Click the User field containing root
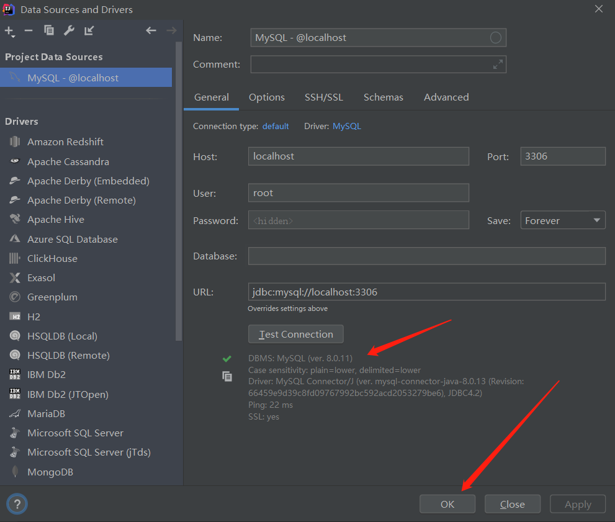The width and height of the screenshot is (615, 522). [359, 192]
